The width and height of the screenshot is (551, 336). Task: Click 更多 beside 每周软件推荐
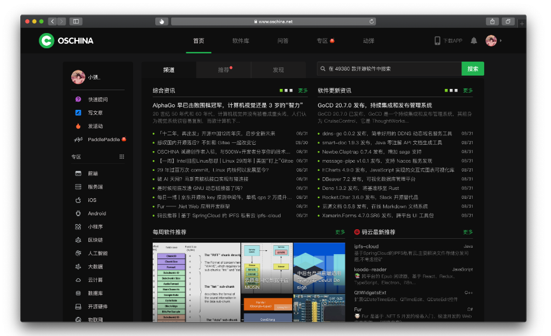coord(340,232)
